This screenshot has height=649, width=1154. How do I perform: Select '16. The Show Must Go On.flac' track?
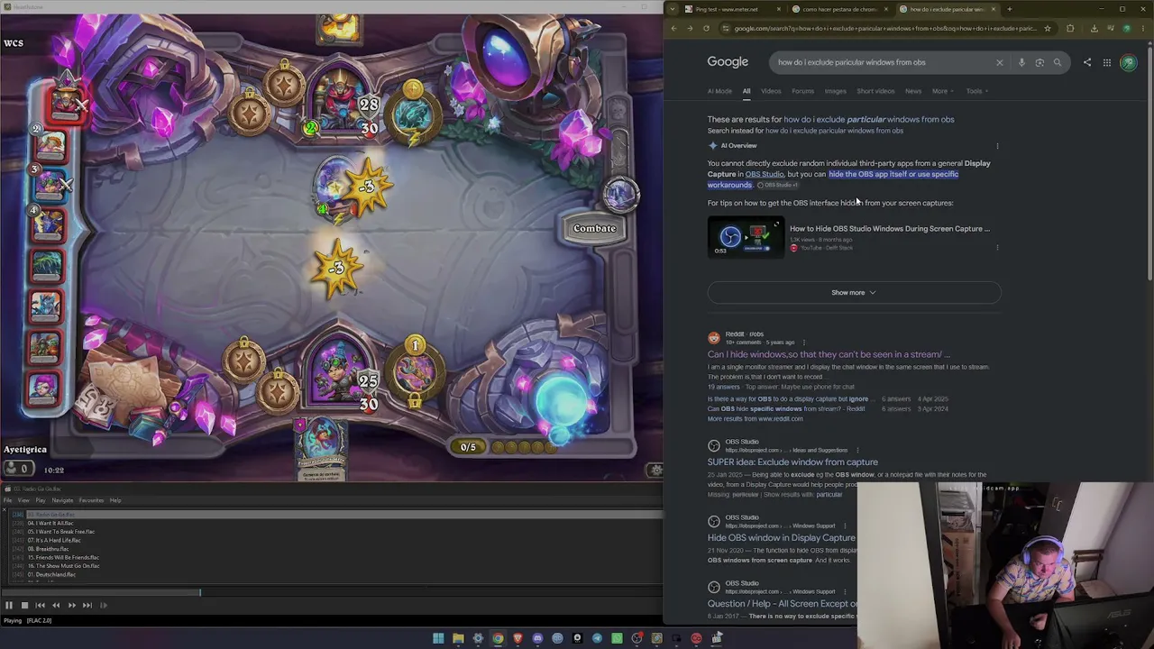(x=63, y=566)
